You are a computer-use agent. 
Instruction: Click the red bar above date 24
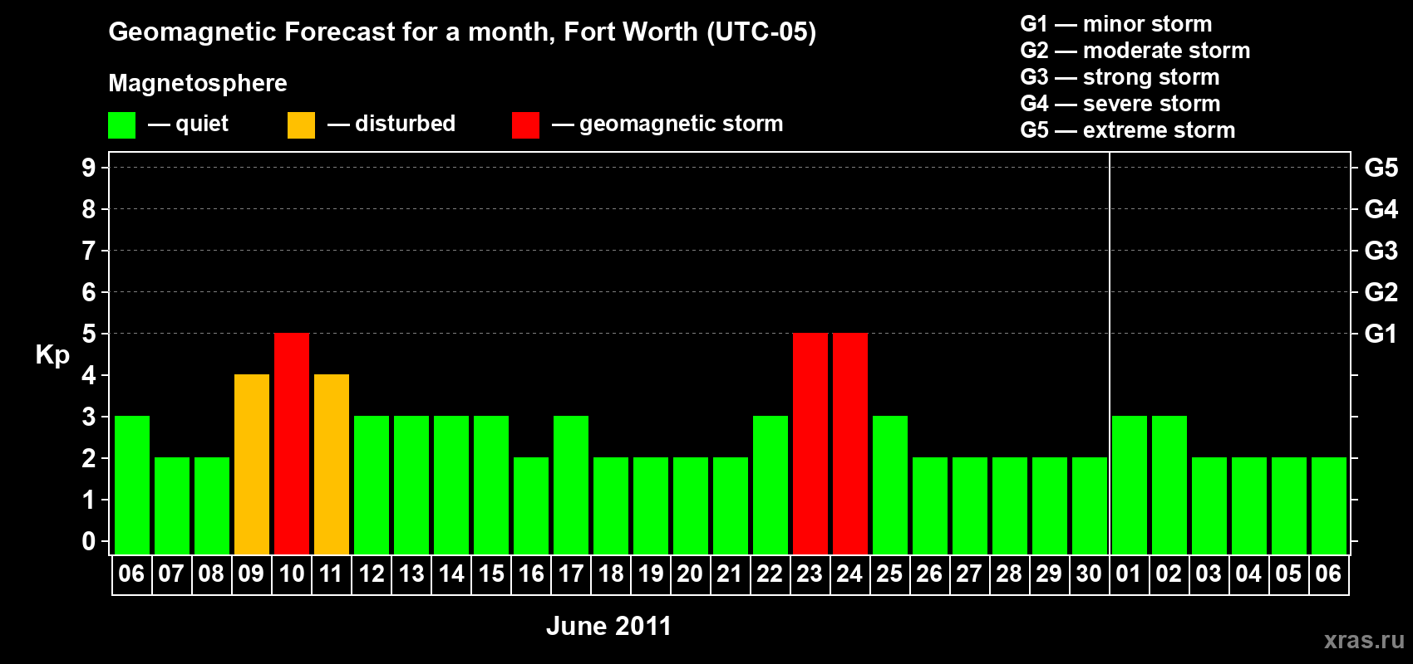(850, 444)
